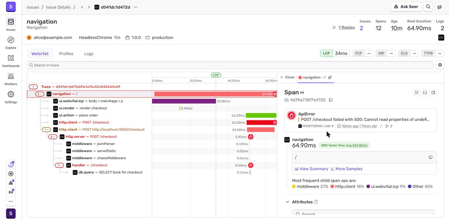Viewport: 449px width, 221px height.
Task: Open Explore in the sidebar
Action: (x=11, y=40)
